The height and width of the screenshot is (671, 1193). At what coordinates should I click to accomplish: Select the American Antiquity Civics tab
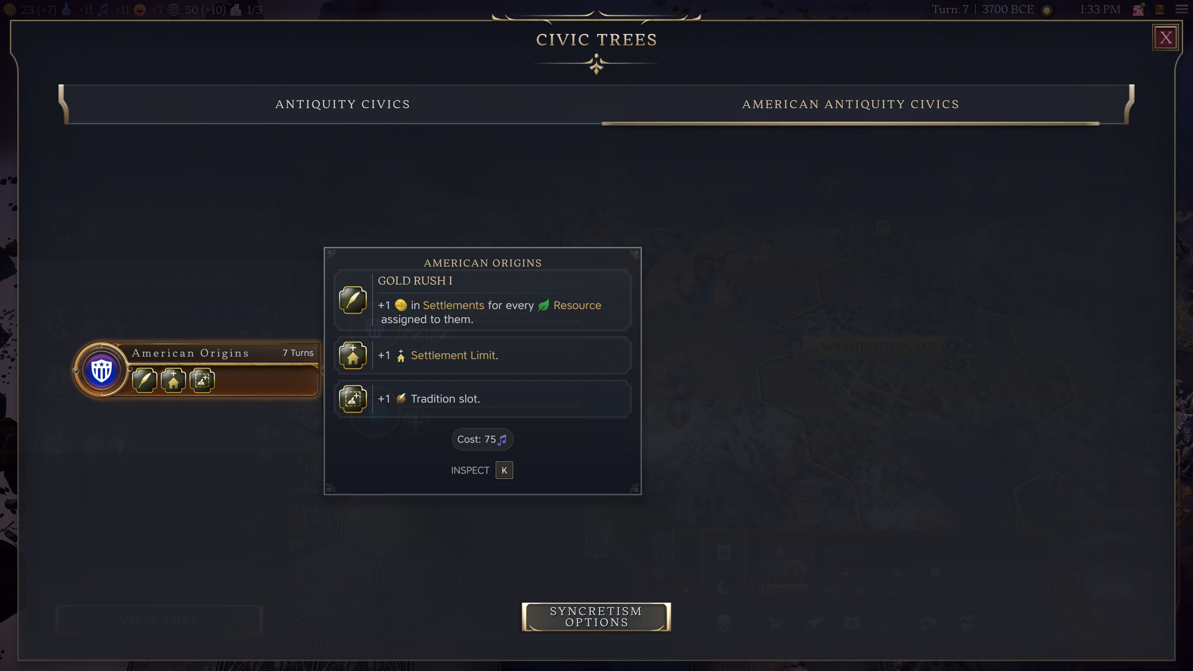point(851,104)
